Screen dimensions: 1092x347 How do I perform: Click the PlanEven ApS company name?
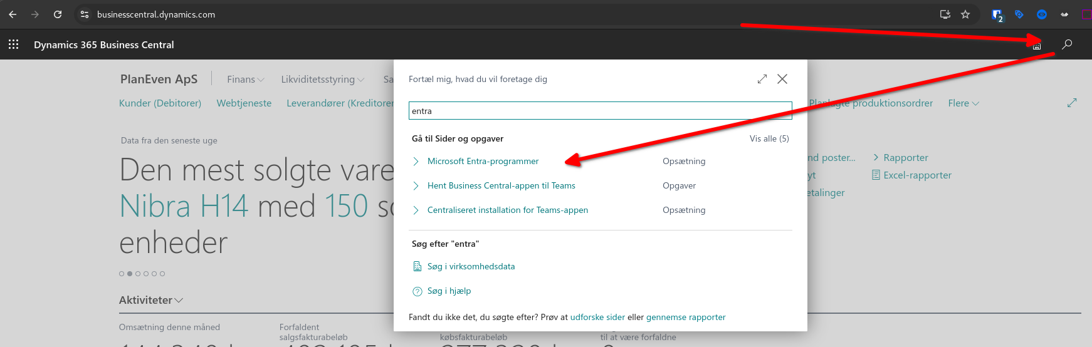[x=159, y=79]
